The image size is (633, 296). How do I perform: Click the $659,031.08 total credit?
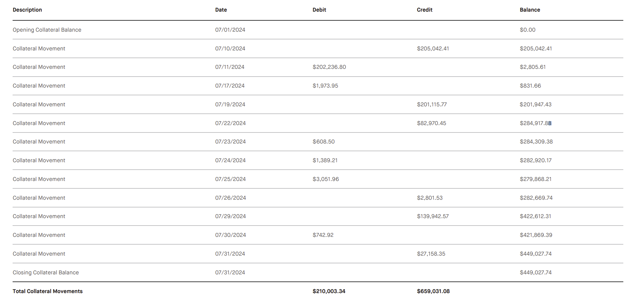[x=433, y=291]
